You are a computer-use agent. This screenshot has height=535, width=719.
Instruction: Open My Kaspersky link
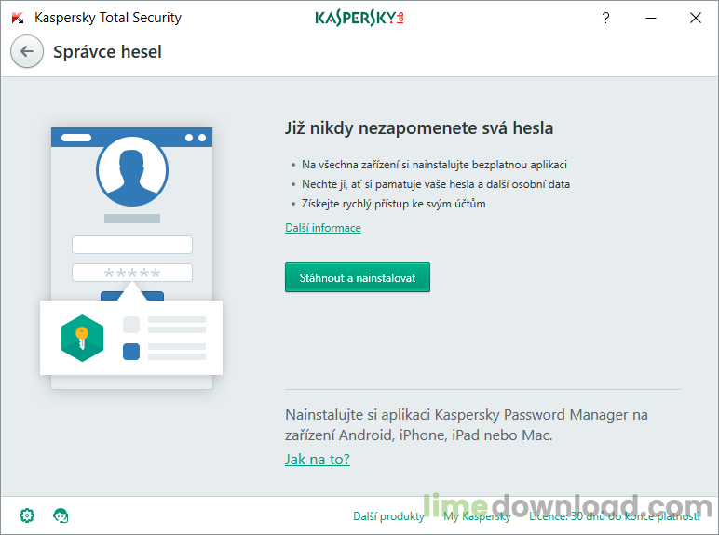pos(477,516)
